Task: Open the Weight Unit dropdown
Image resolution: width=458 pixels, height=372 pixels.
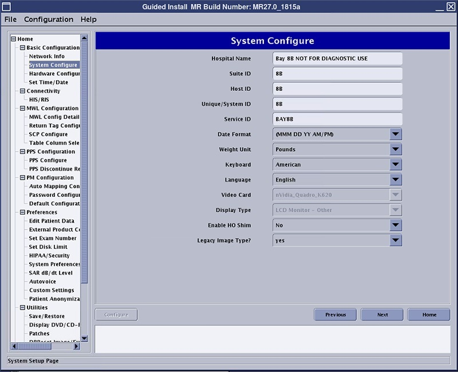Action: 396,149
